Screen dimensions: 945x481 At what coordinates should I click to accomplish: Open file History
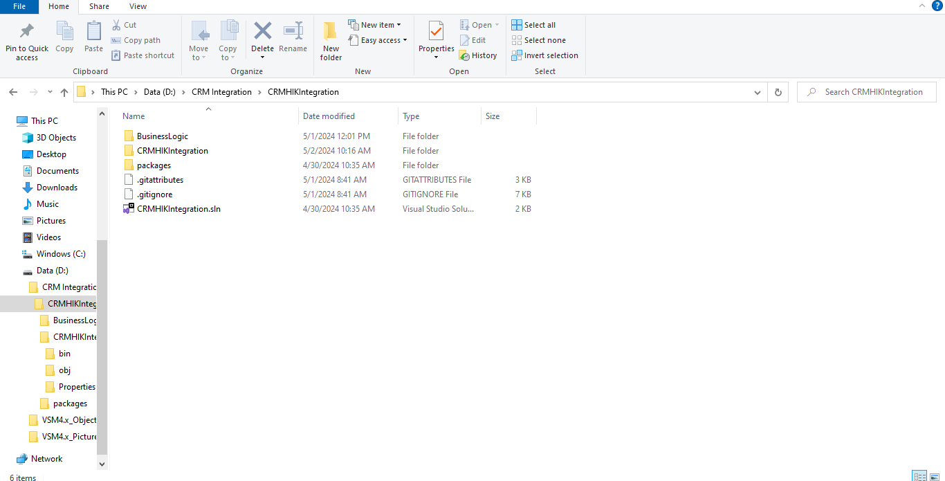(x=478, y=55)
